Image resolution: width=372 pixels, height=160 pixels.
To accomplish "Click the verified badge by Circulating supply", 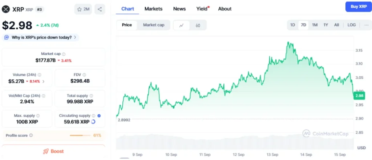I will 99,116.
